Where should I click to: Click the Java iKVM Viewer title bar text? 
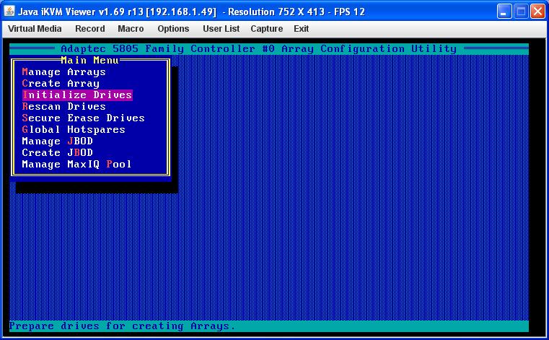(x=191, y=12)
